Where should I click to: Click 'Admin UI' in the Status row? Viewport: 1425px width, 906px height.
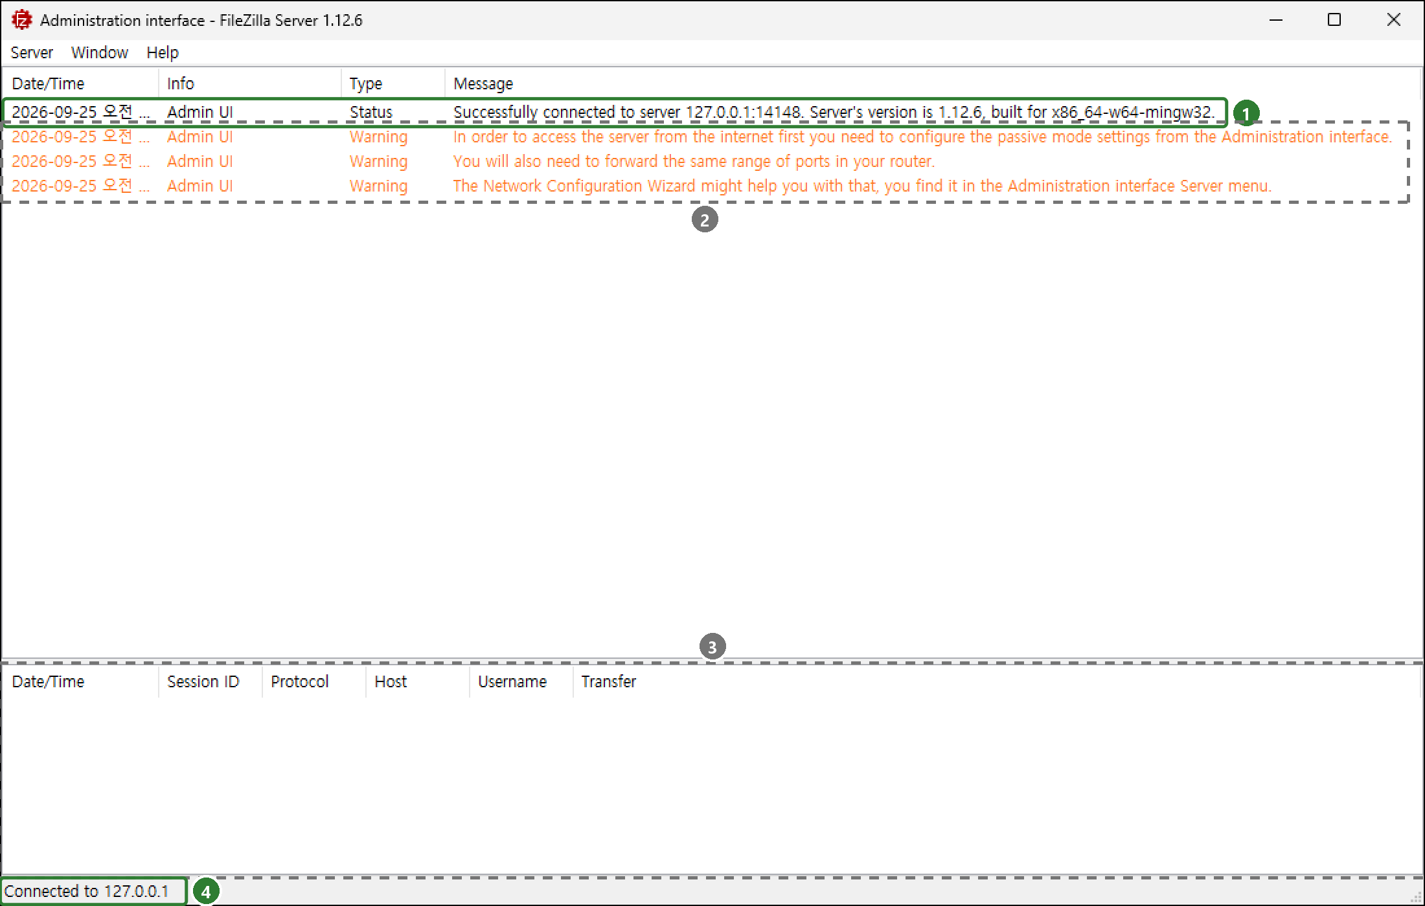[x=199, y=112]
